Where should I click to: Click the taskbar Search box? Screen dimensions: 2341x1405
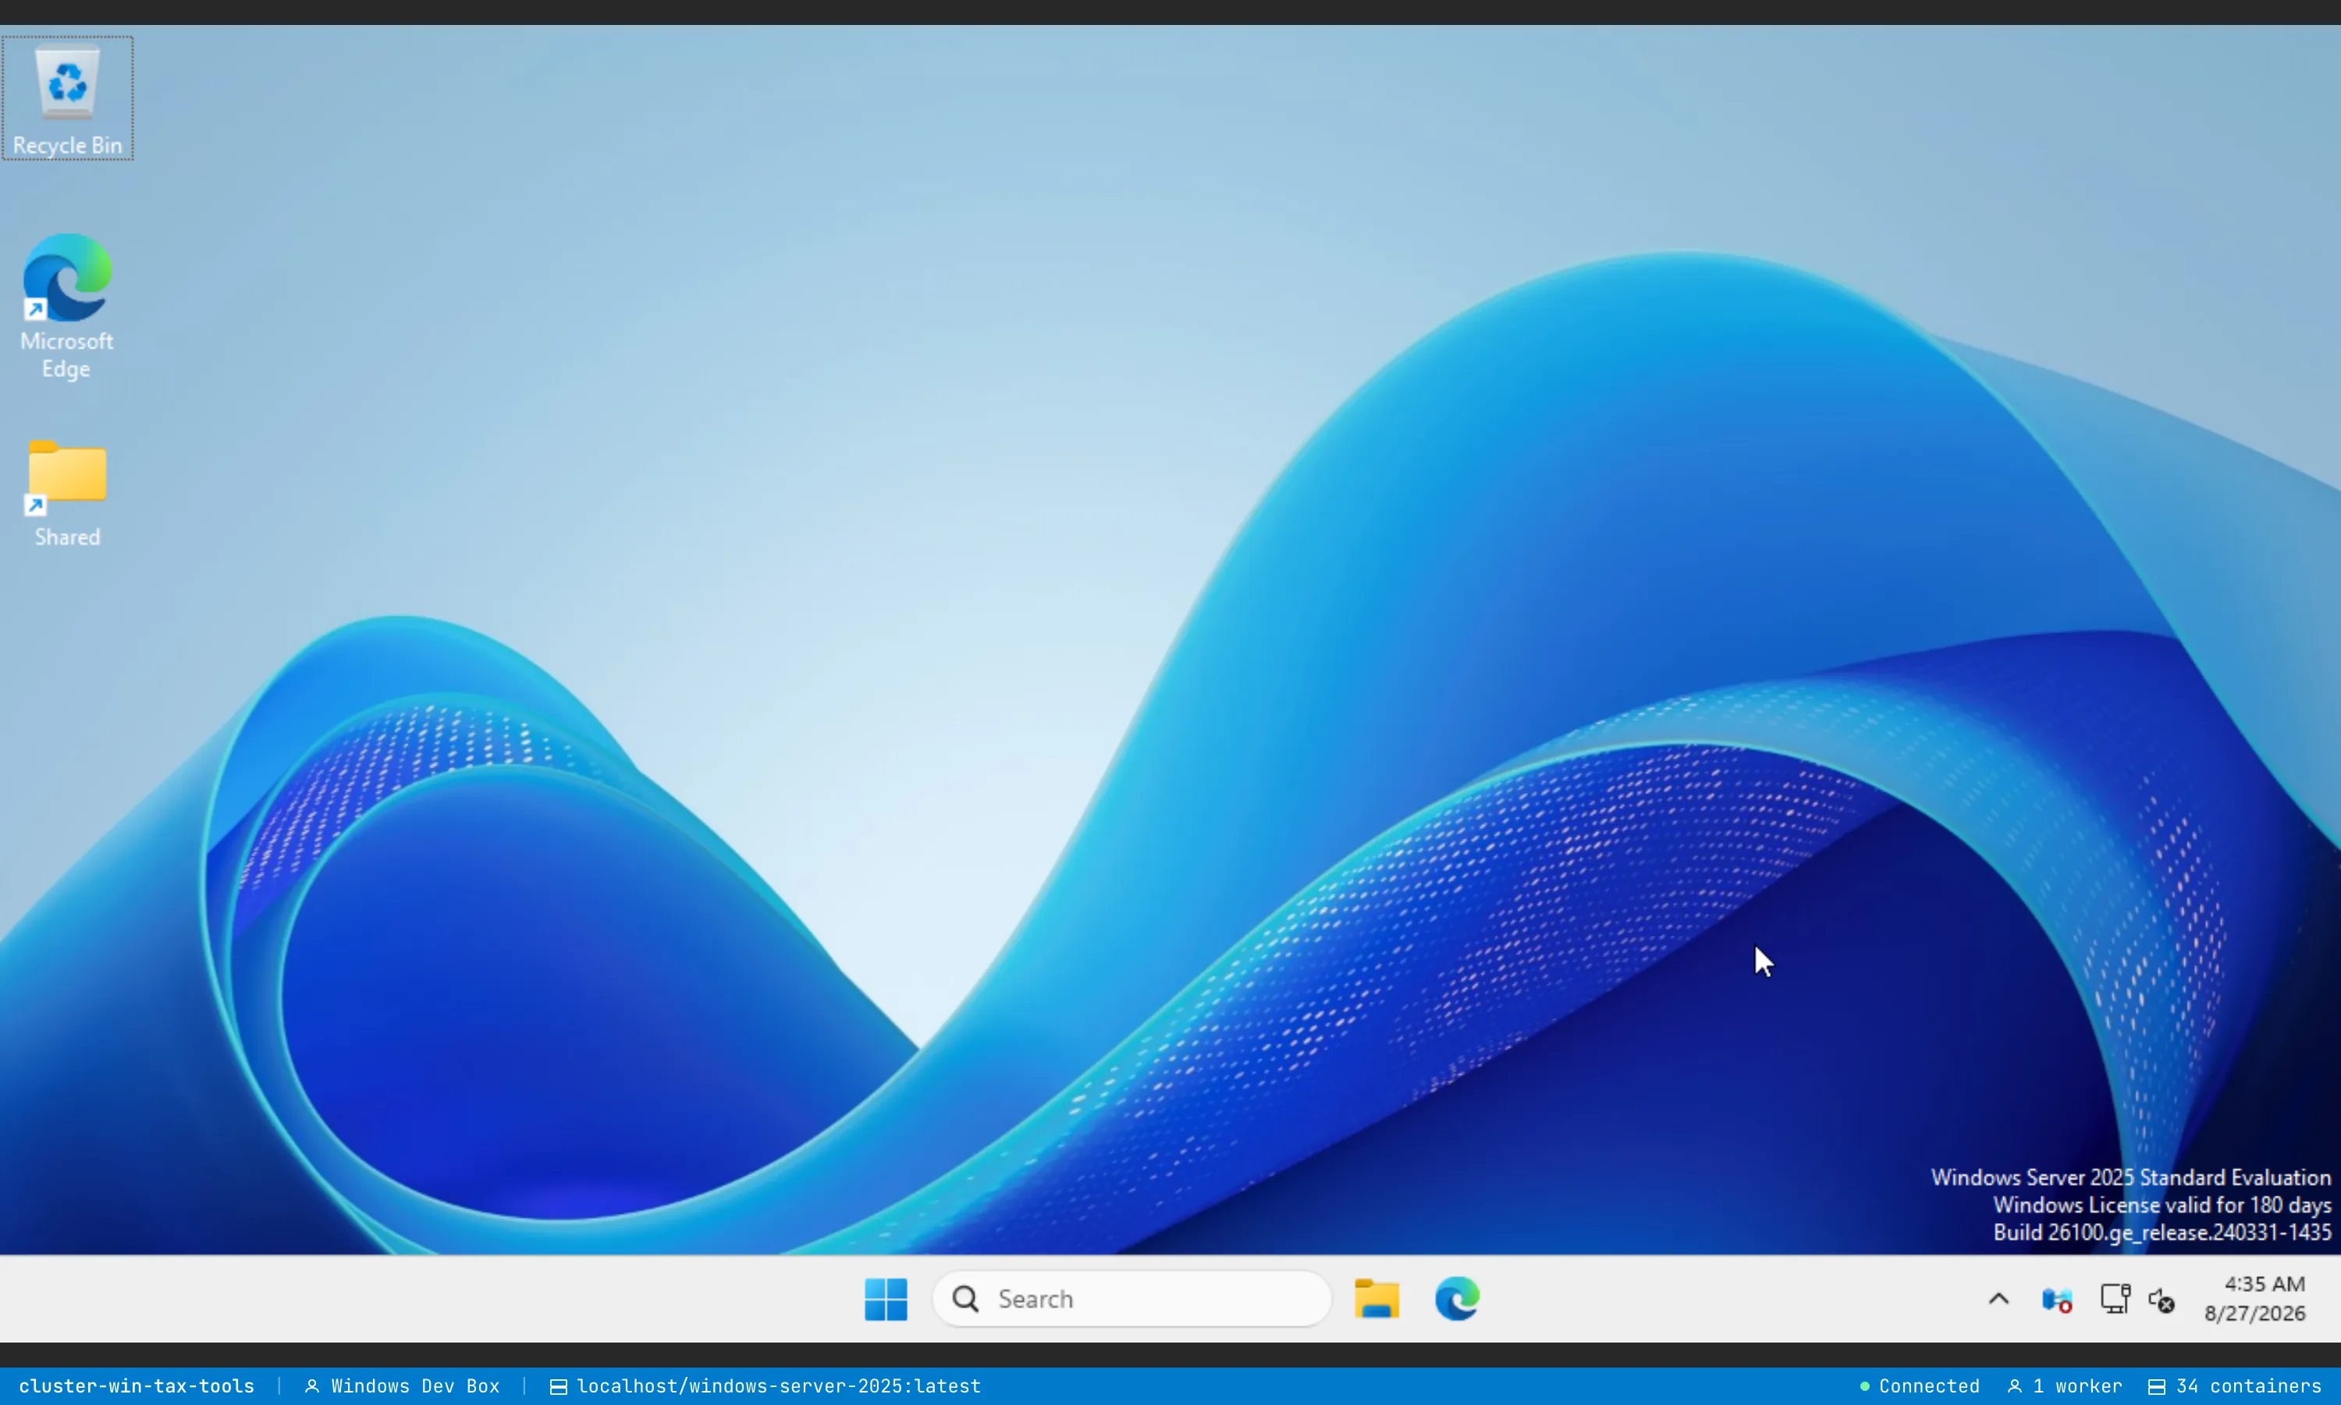tap(1131, 1299)
